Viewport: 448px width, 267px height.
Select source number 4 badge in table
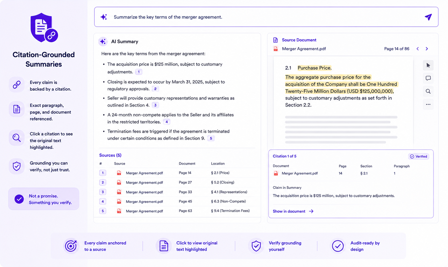tap(103, 201)
